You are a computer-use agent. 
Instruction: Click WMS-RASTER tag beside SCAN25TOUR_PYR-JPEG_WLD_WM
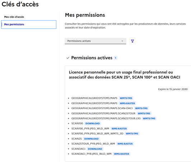(x=125, y=144)
